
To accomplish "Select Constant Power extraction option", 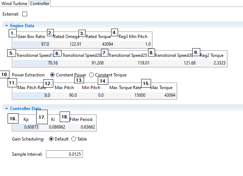I will 53,75.
